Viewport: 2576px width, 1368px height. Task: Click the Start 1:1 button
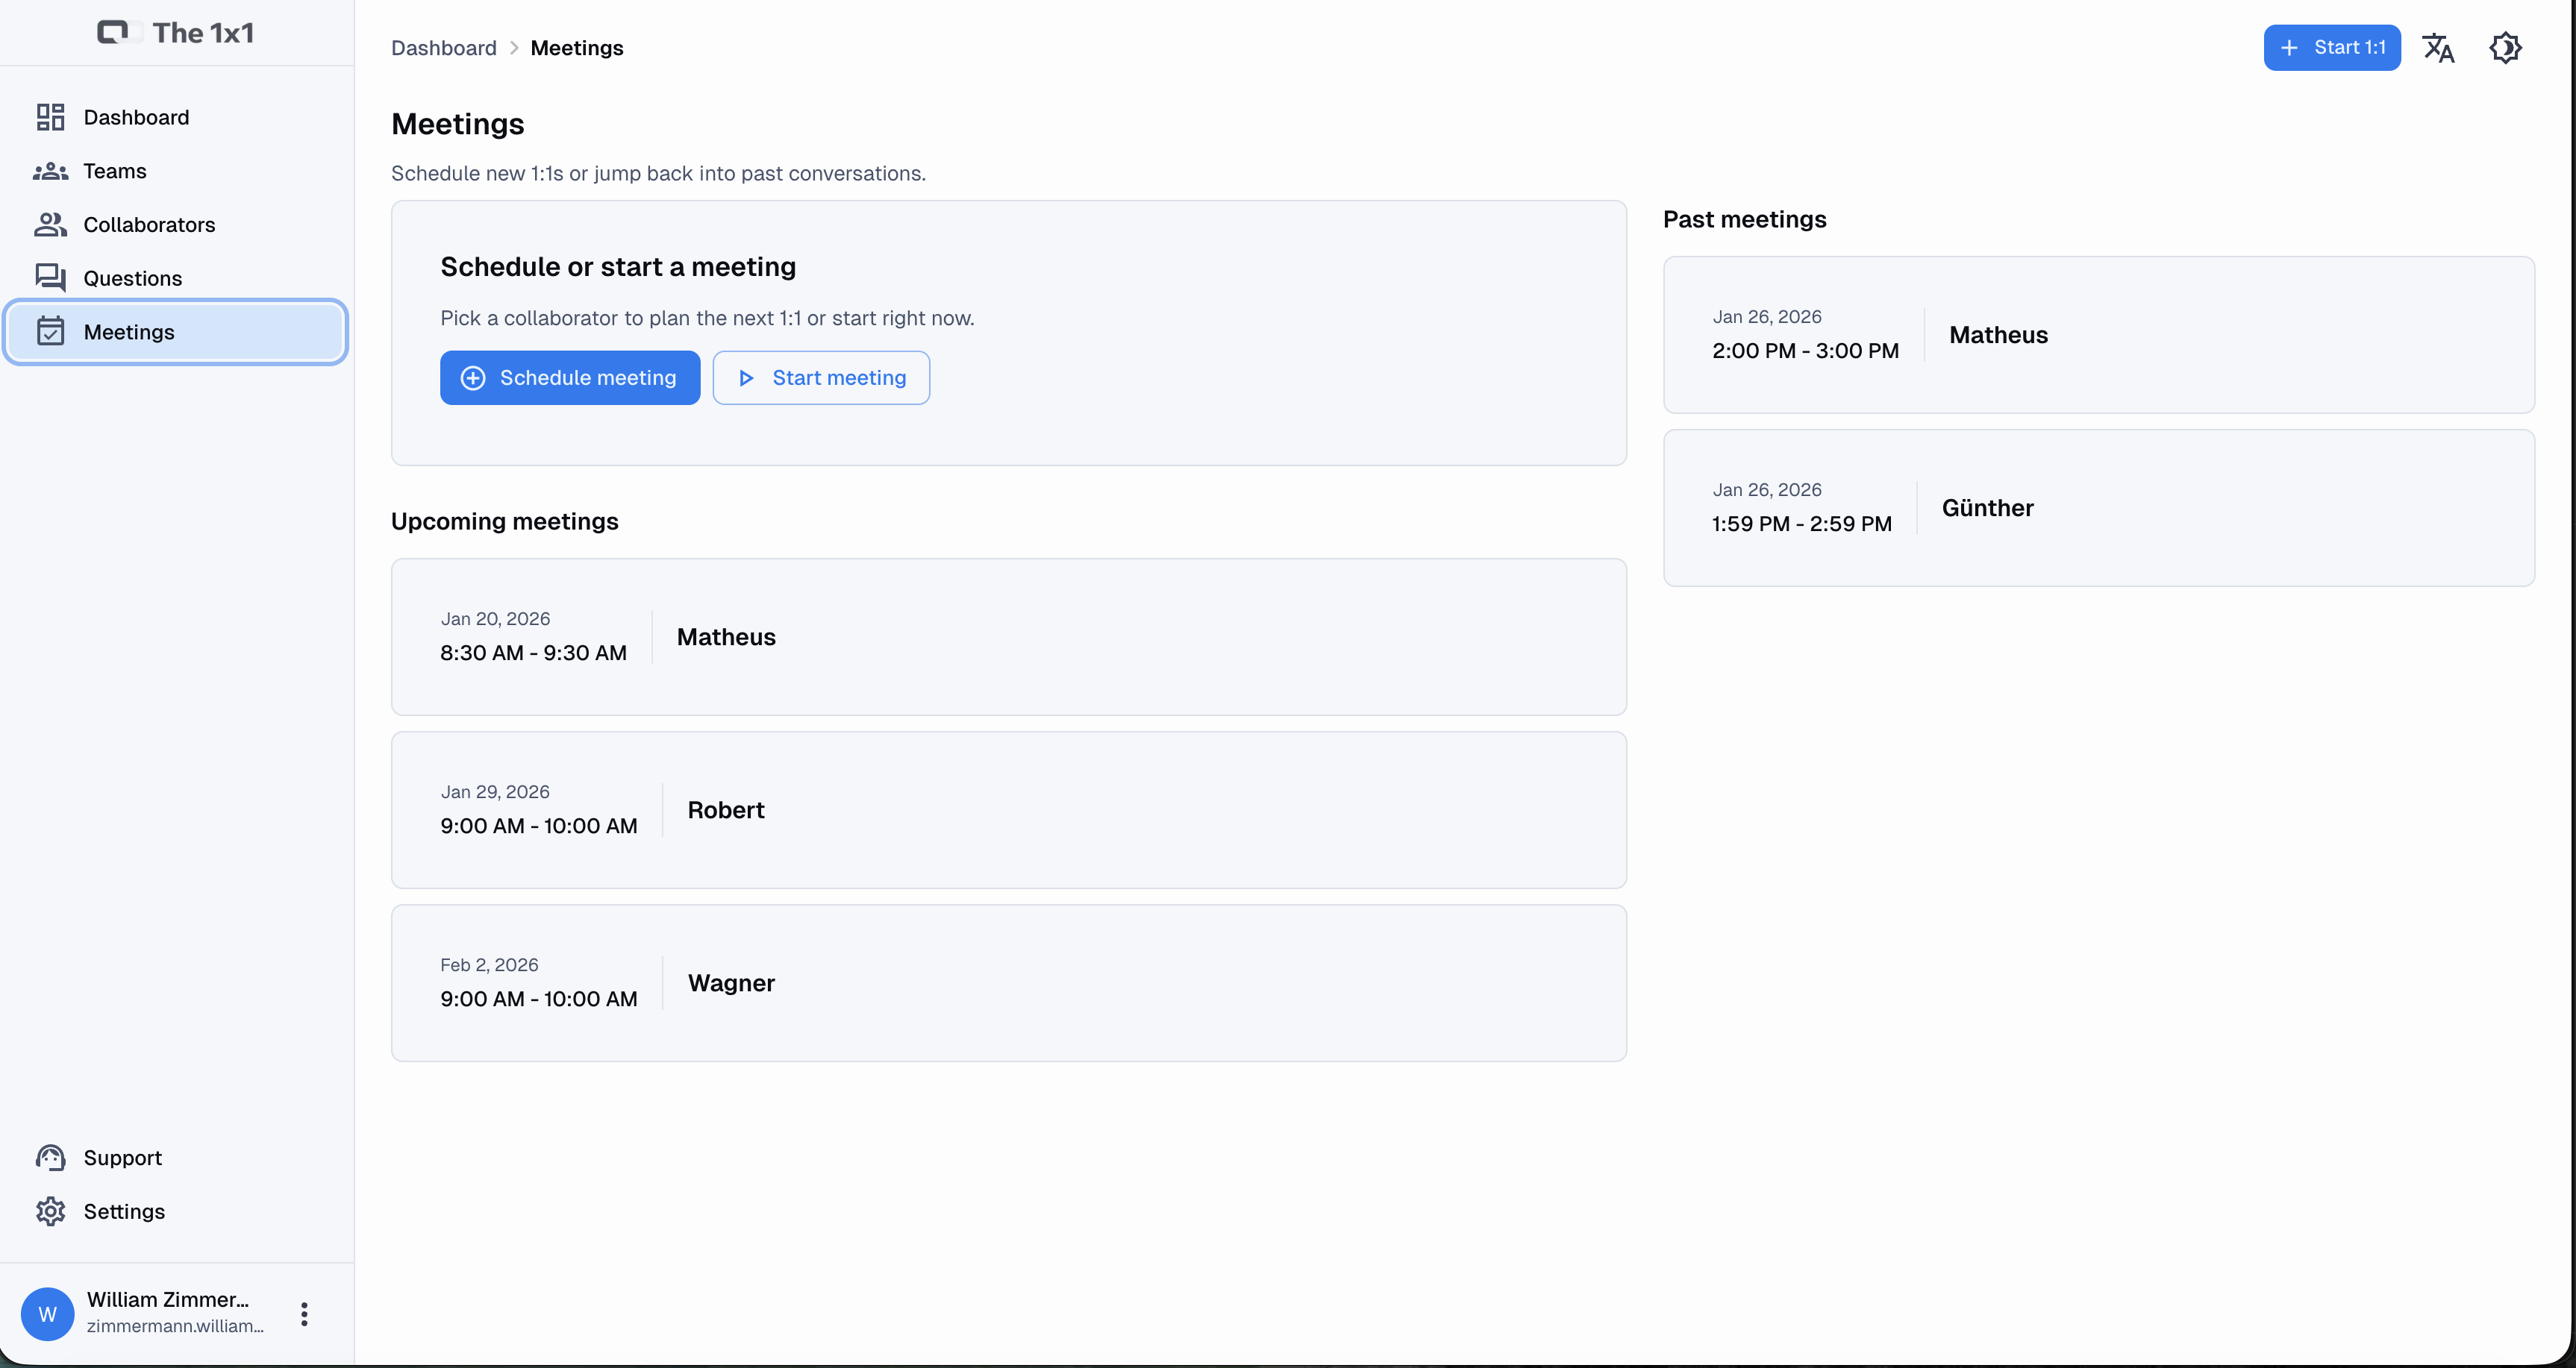coord(2331,48)
